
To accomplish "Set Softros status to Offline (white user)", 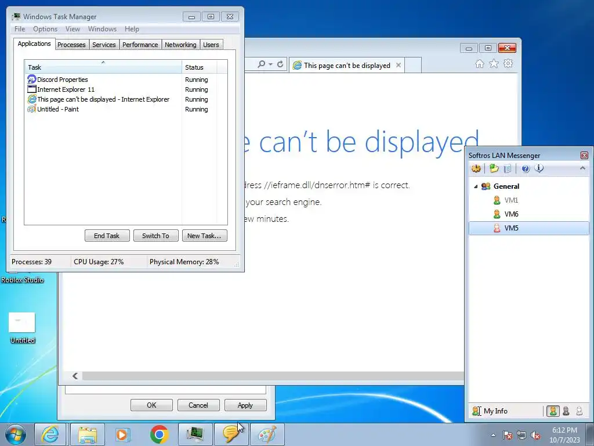I will point(579,411).
